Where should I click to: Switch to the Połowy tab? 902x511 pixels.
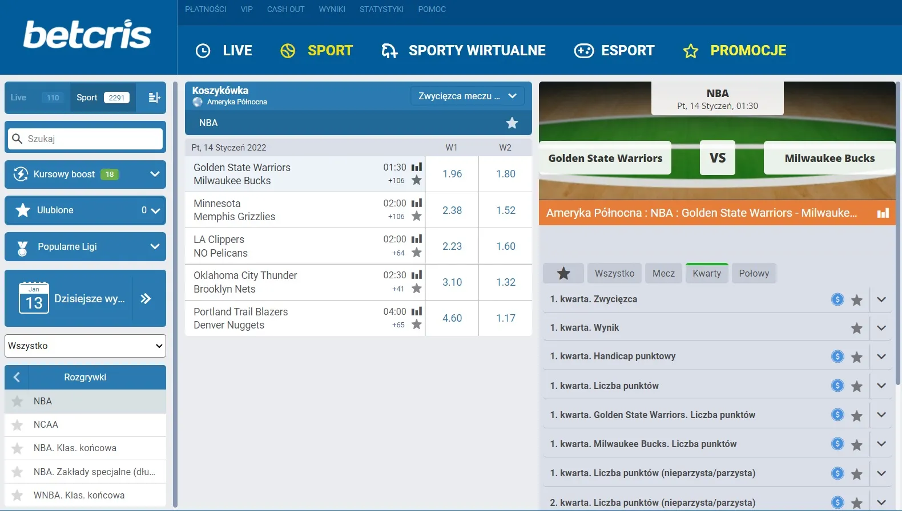click(x=754, y=273)
